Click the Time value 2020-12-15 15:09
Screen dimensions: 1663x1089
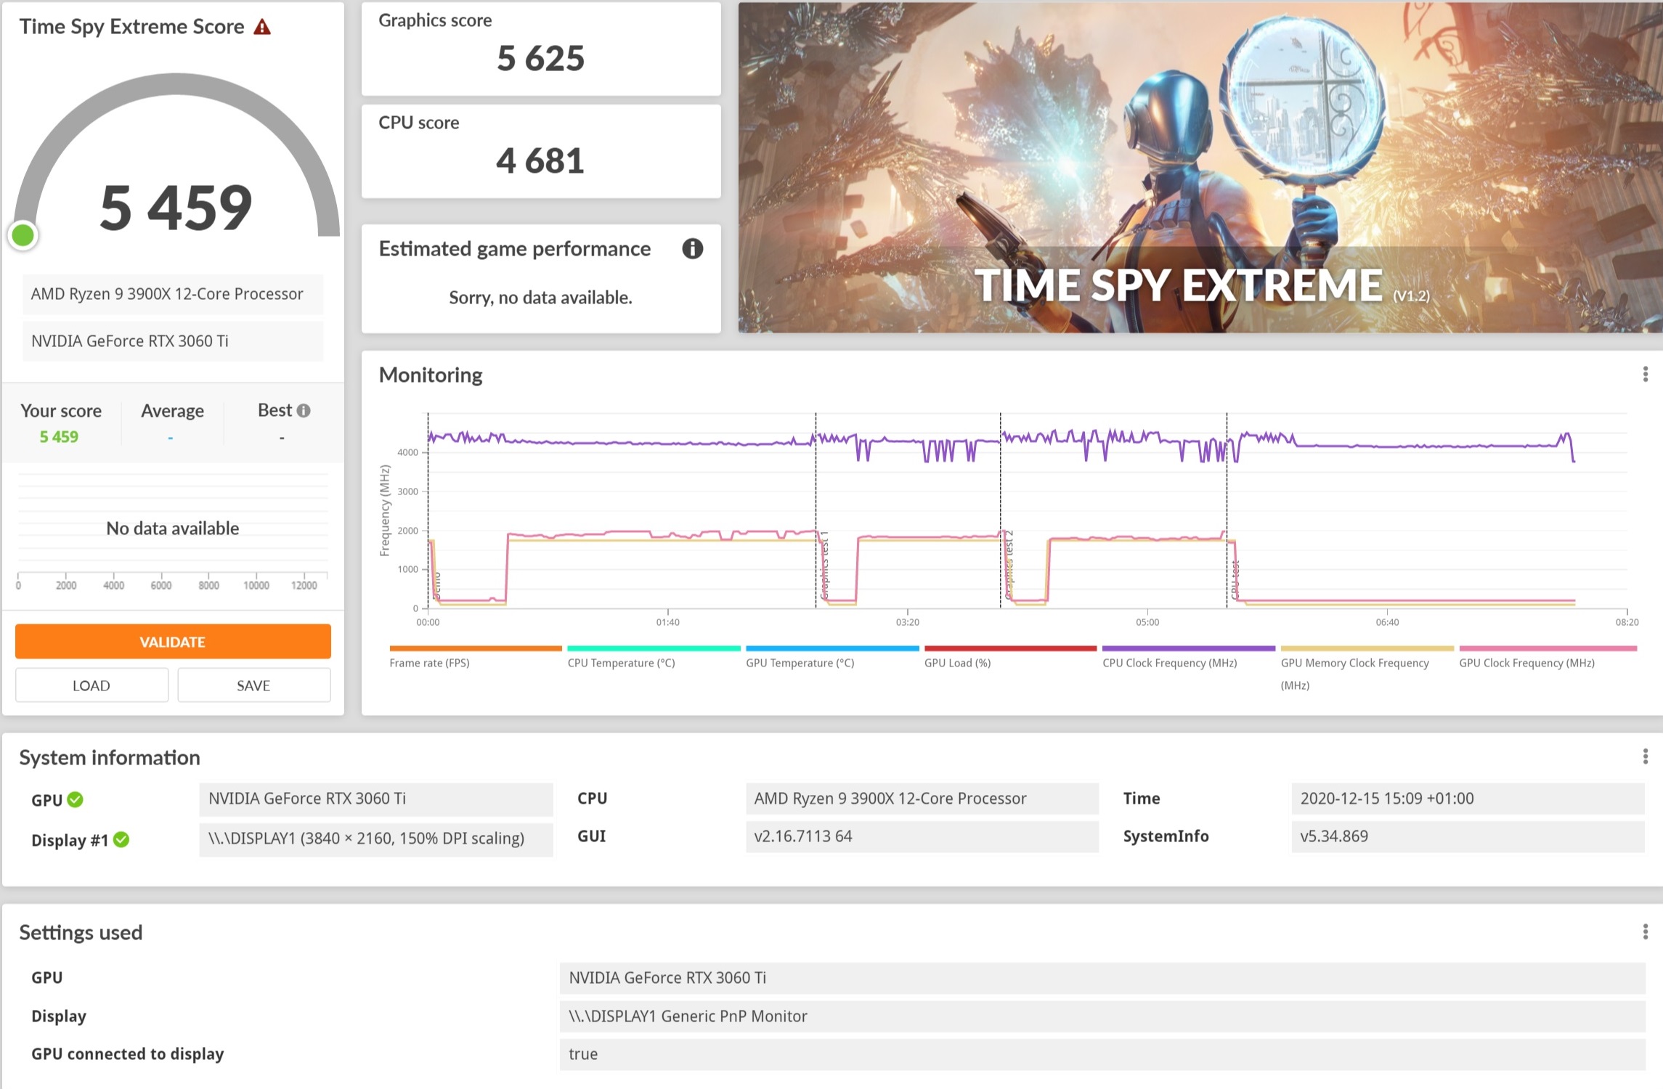[x=1468, y=799]
